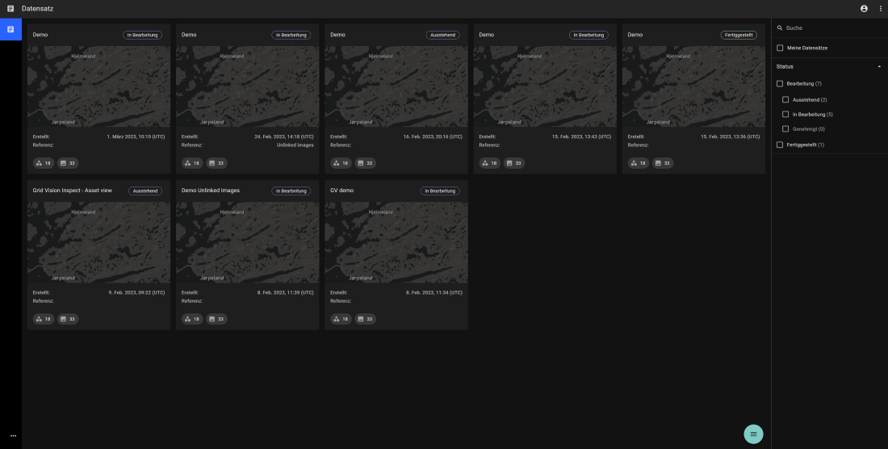Click the GV demo card title
This screenshot has height=449, width=888.
click(342, 191)
